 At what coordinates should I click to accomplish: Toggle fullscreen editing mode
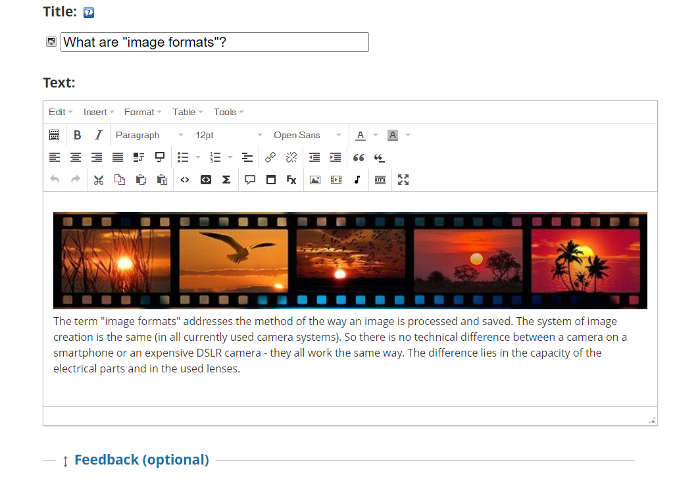tap(403, 180)
